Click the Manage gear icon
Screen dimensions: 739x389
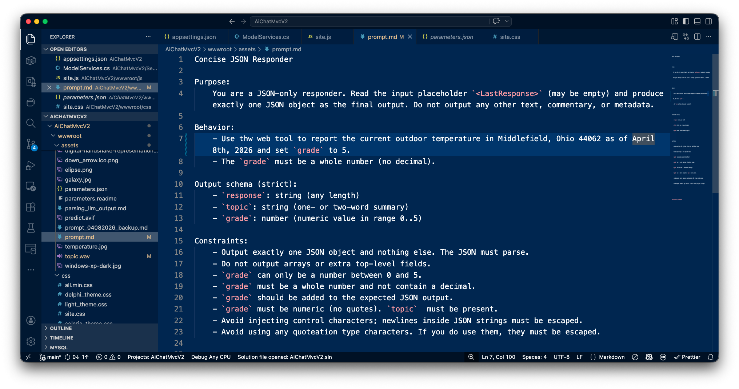point(31,341)
